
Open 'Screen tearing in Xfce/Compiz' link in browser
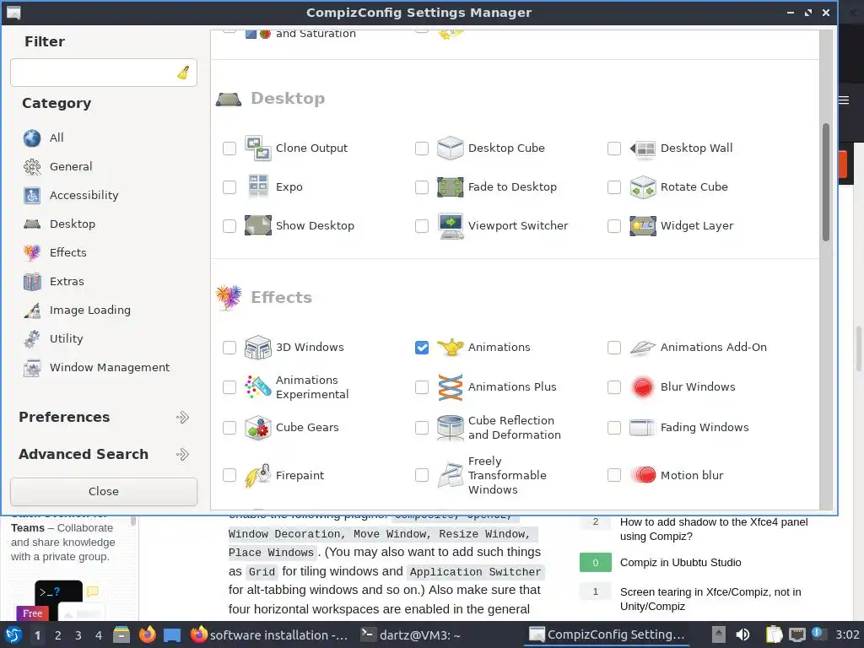pyautogui.click(x=710, y=599)
